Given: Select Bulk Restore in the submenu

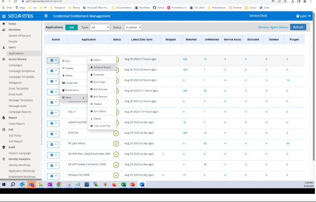Looking at the screenshot, I should 102,97.
